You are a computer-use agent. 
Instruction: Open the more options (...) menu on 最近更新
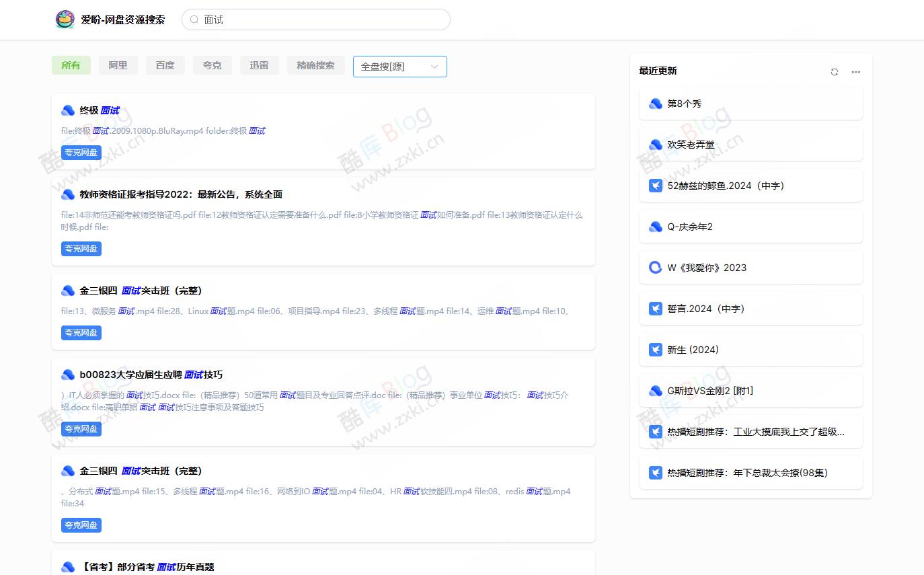click(855, 72)
